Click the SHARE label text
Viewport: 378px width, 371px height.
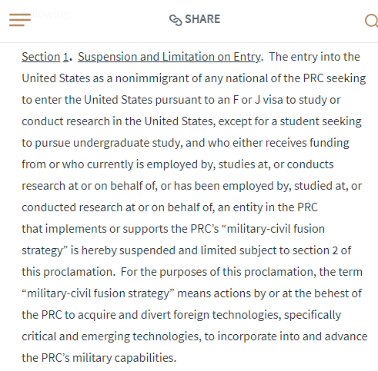point(202,19)
